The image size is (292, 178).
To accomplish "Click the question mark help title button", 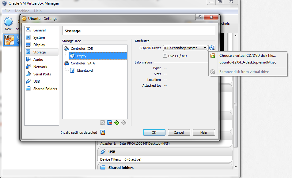I will click(x=200, y=17).
